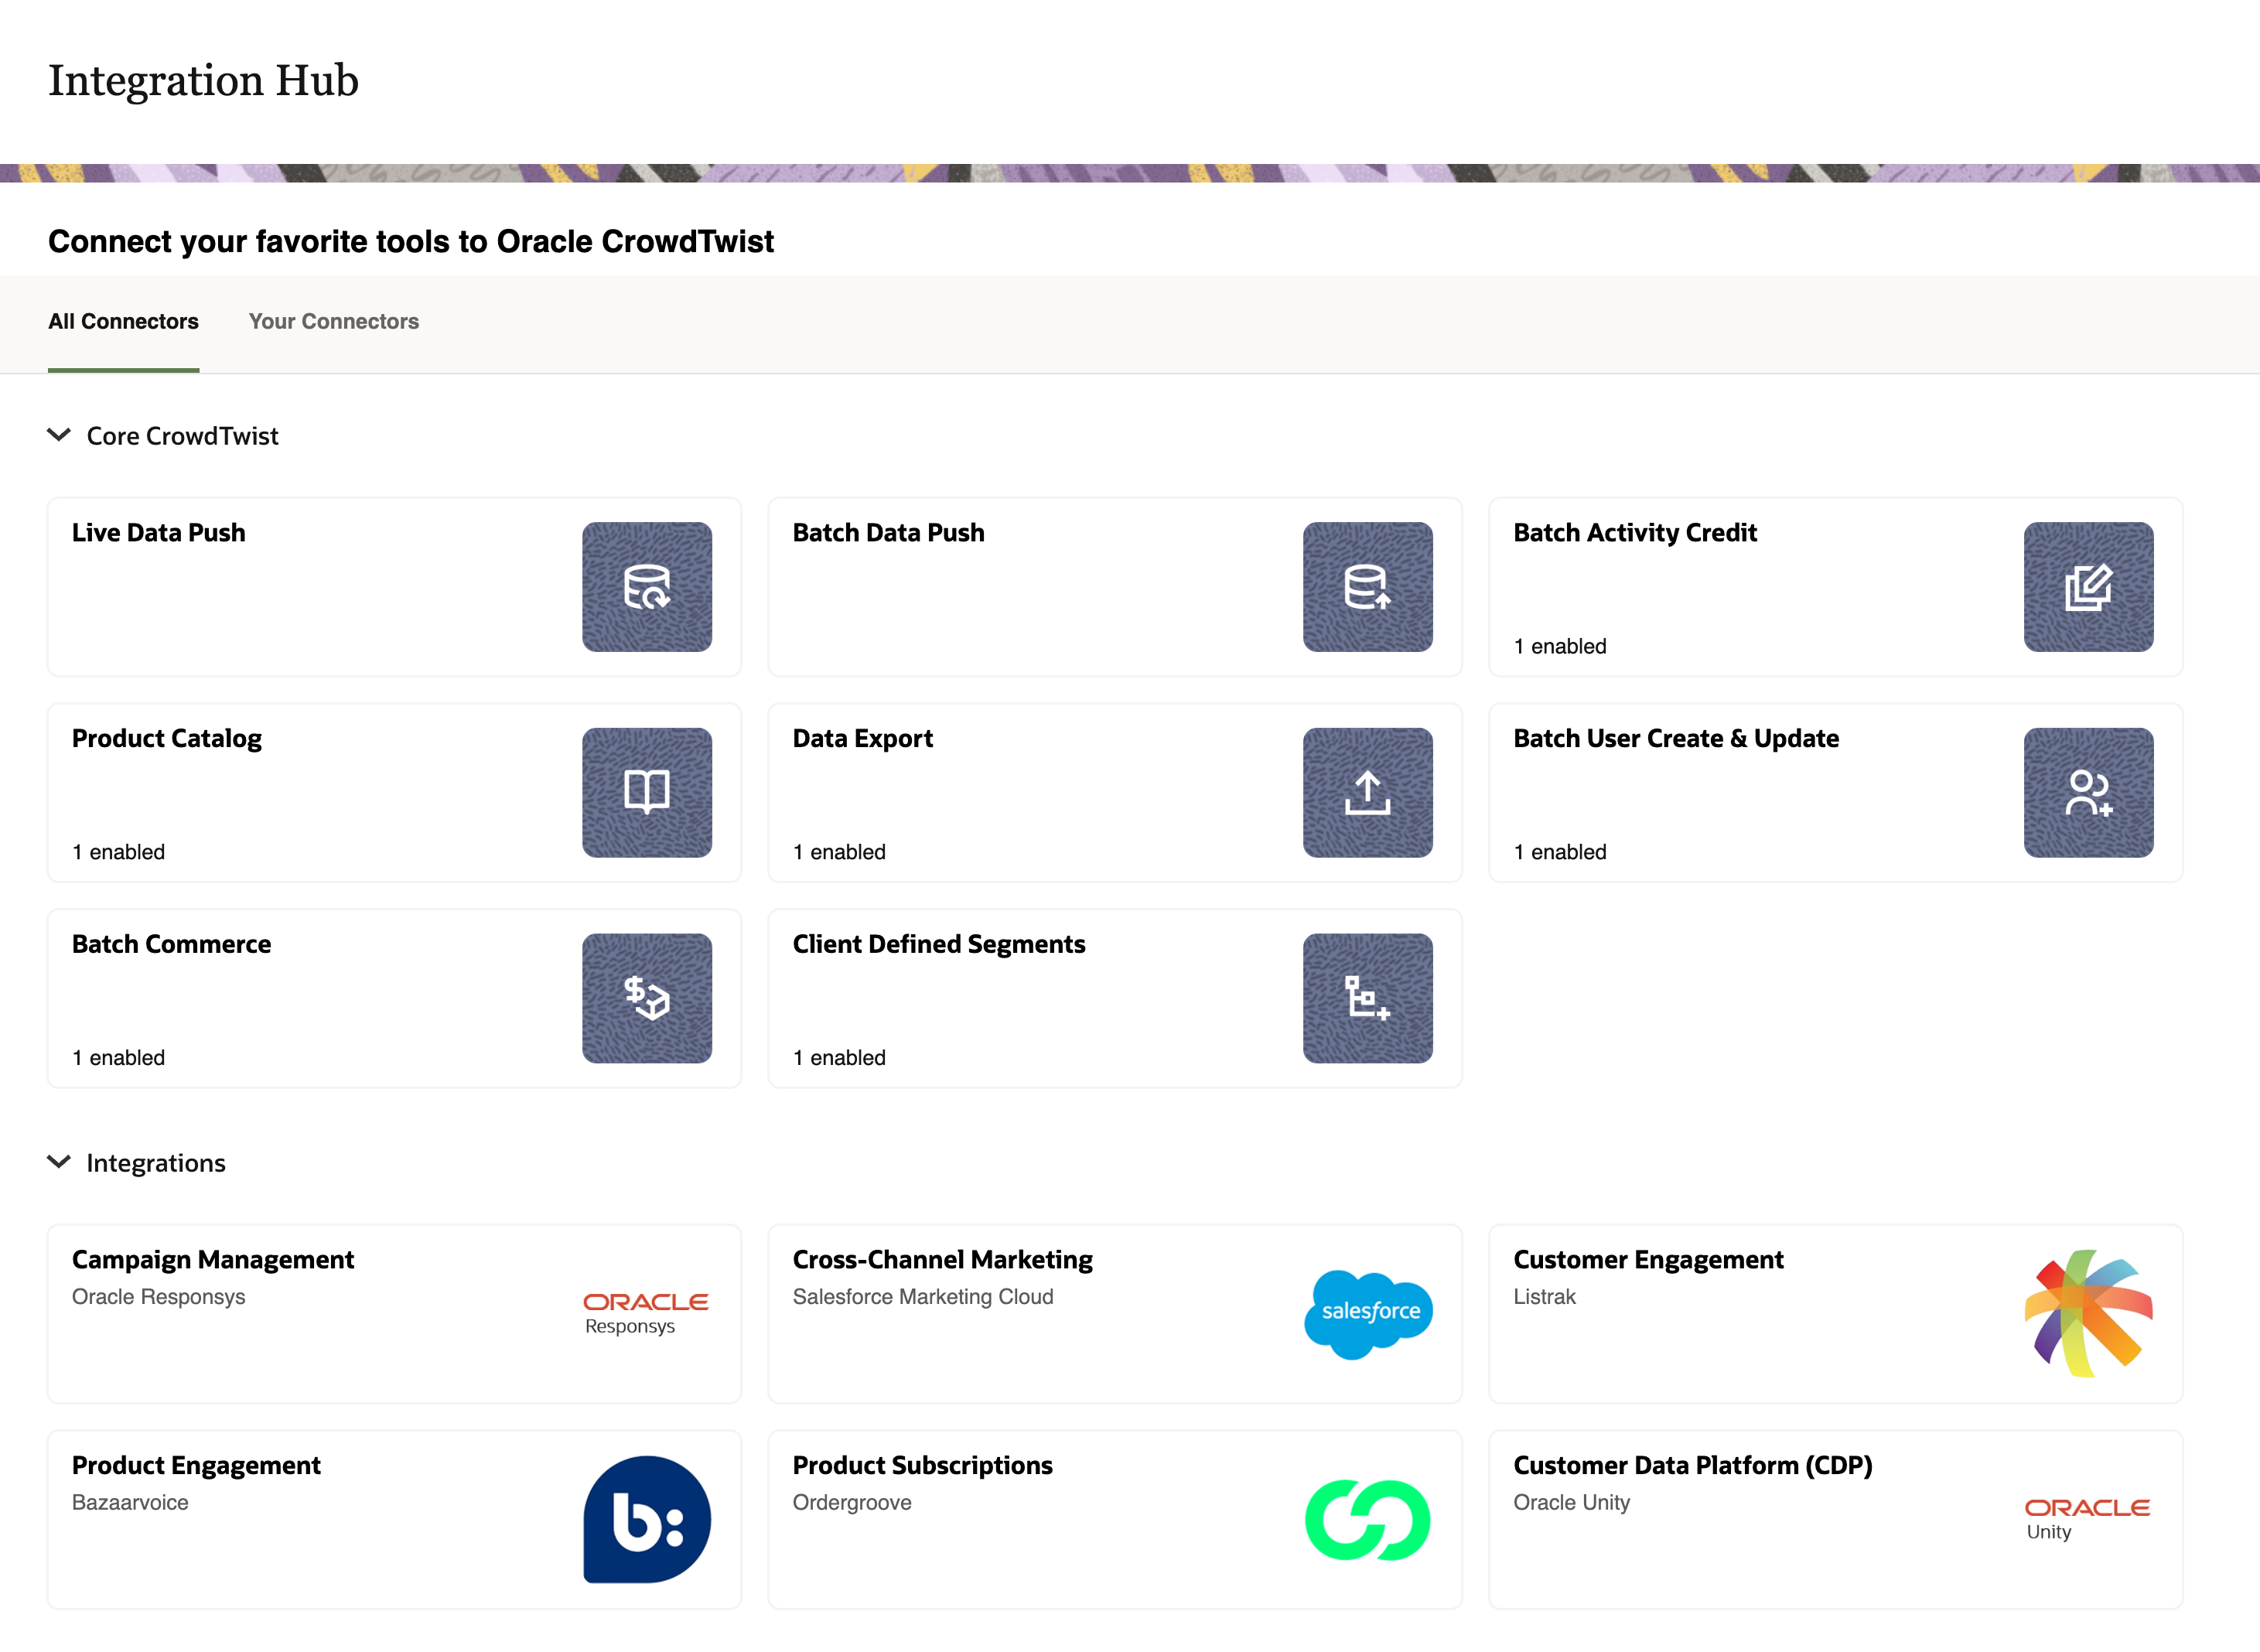This screenshot has height=1652, width=2260.
Task: Click the '1 enabled' text under Product Catalog
Action: coord(118,852)
